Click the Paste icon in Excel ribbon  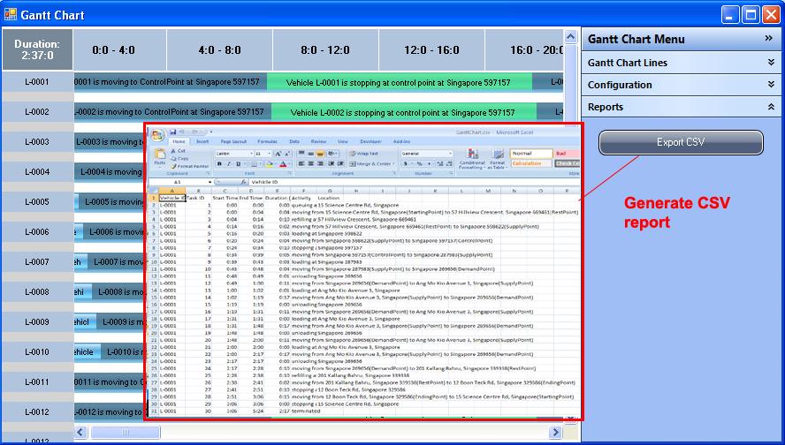click(159, 155)
